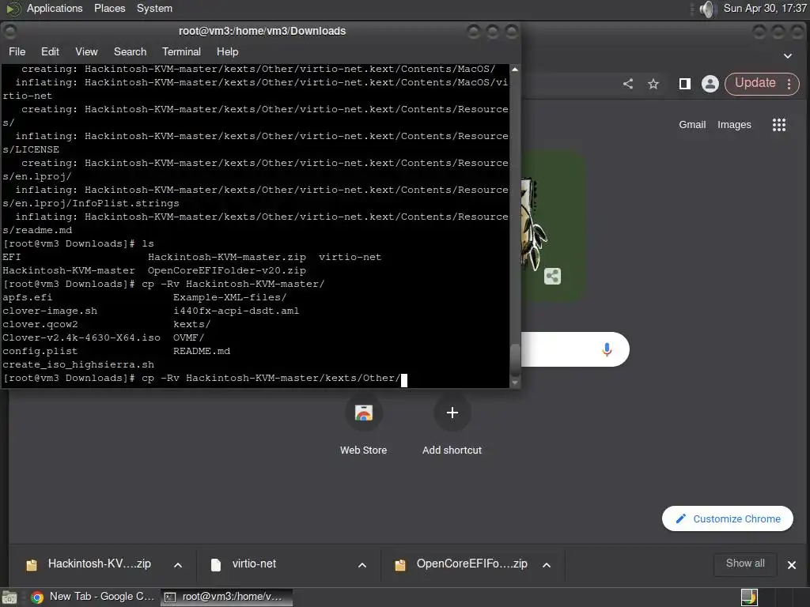Open the Terminal menu
This screenshot has height=607, width=810.
181,51
